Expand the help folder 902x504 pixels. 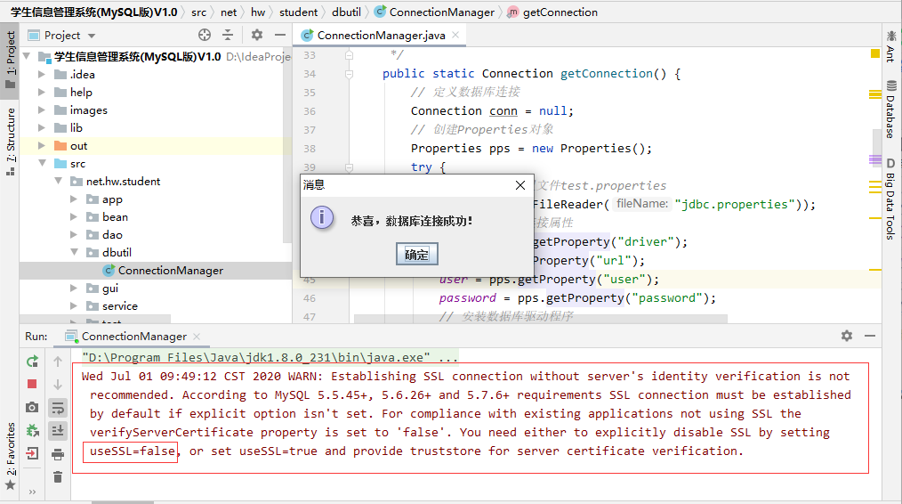point(42,92)
